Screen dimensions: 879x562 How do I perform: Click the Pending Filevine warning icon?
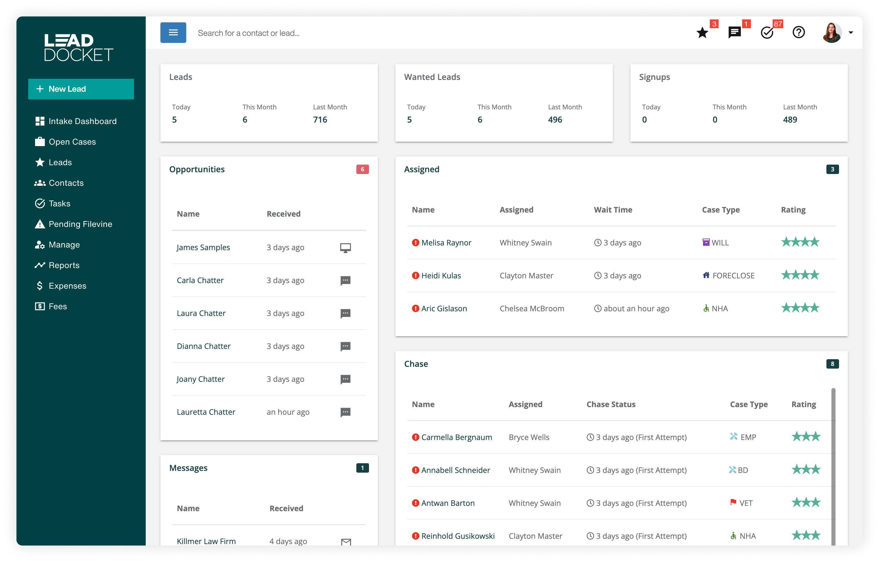40,224
